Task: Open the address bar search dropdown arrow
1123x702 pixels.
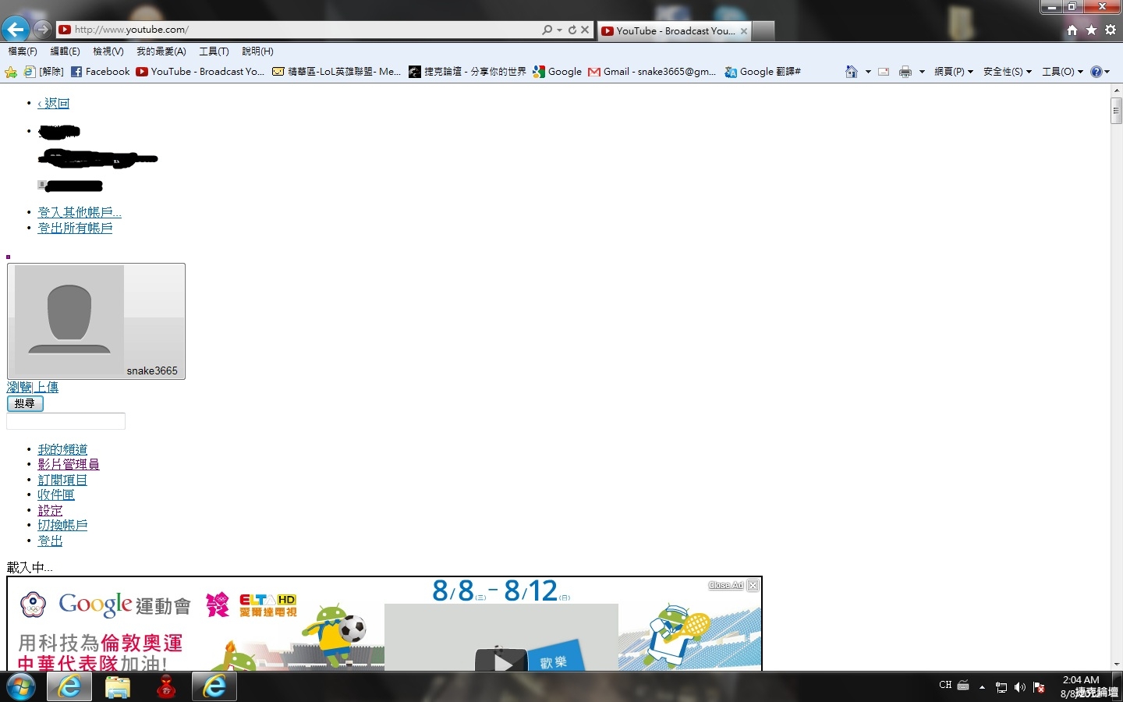Action: (559, 30)
